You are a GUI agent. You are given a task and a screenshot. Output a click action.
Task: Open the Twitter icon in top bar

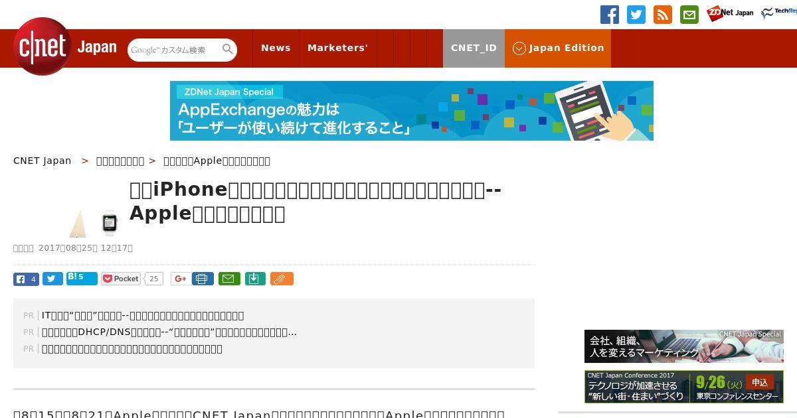(x=636, y=15)
